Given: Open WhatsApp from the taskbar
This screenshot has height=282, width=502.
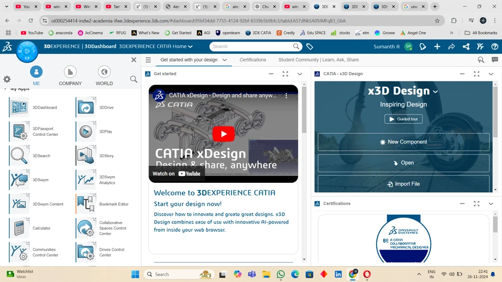Looking at the screenshot, I should (x=281, y=274).
